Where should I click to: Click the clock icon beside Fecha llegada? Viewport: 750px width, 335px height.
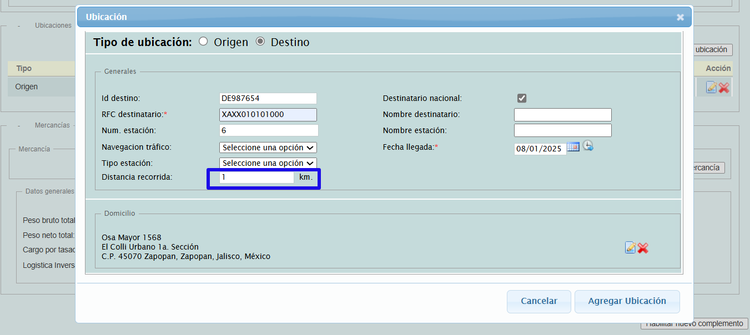point(587,146)
